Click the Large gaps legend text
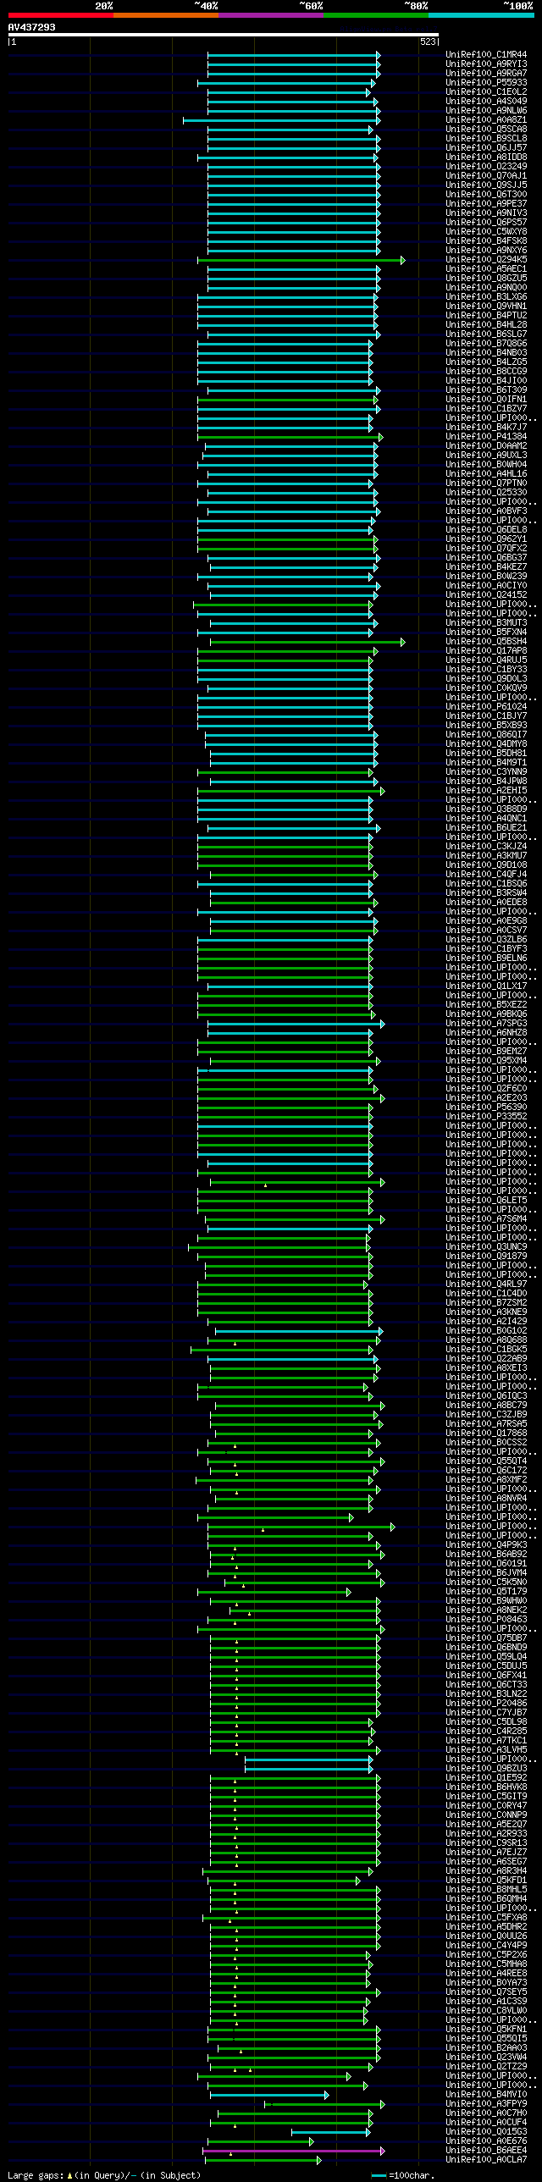542x2182 pixels. click(x=104, y=2176)
